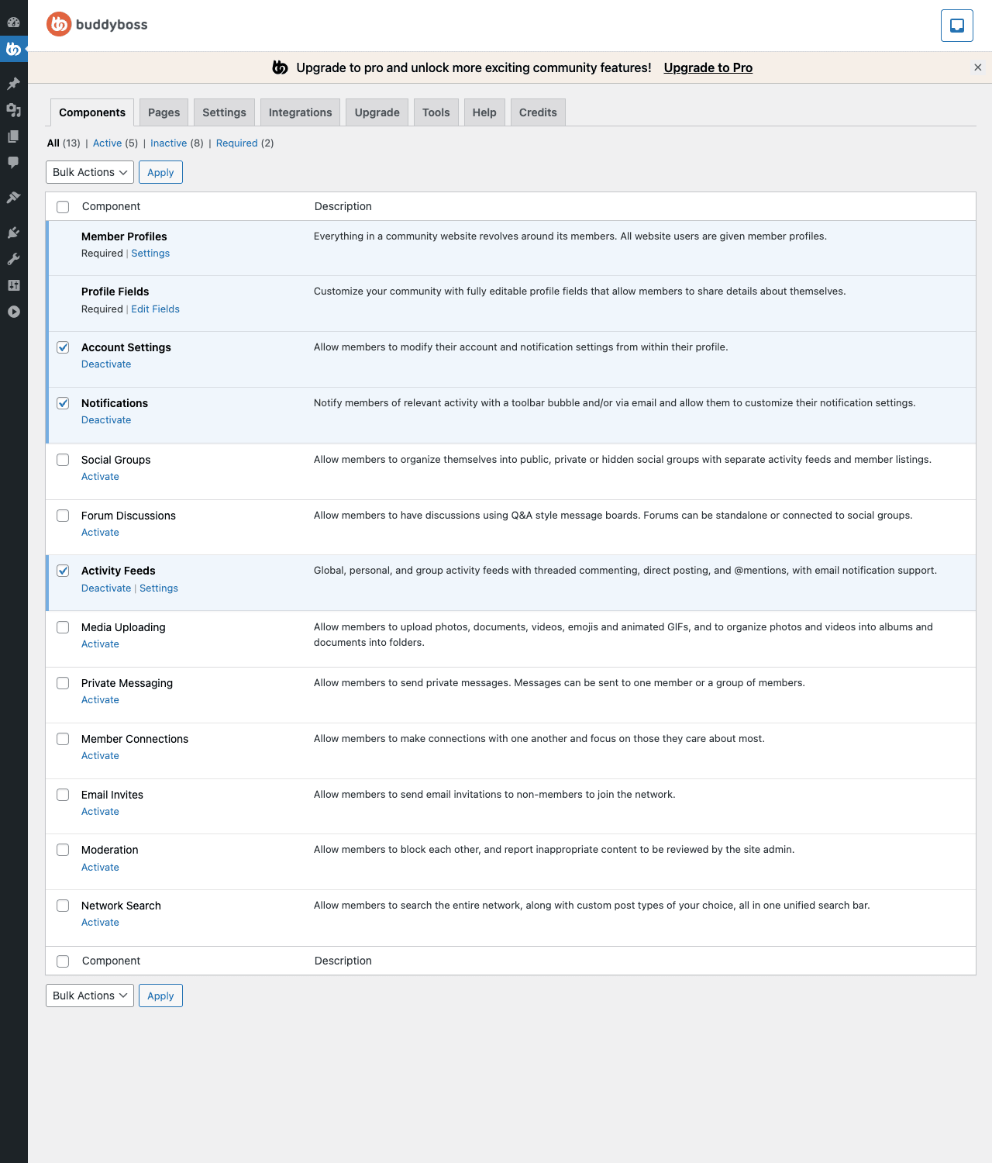Check the Network Search checkbox

coord(63,906)
